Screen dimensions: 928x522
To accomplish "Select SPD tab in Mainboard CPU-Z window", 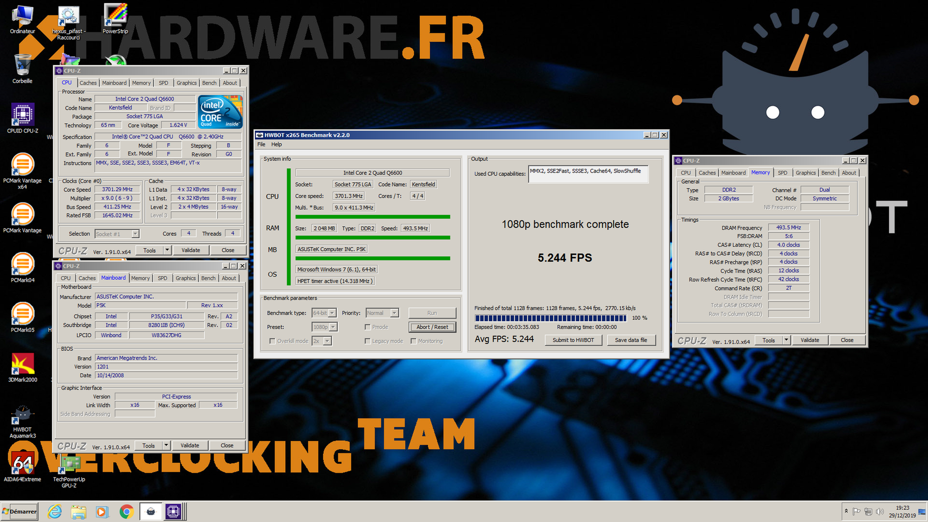I will (162, 278).
